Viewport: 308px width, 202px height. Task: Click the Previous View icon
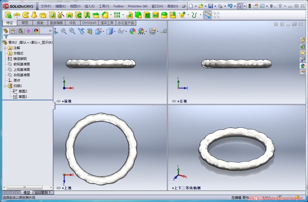point(81,31)
